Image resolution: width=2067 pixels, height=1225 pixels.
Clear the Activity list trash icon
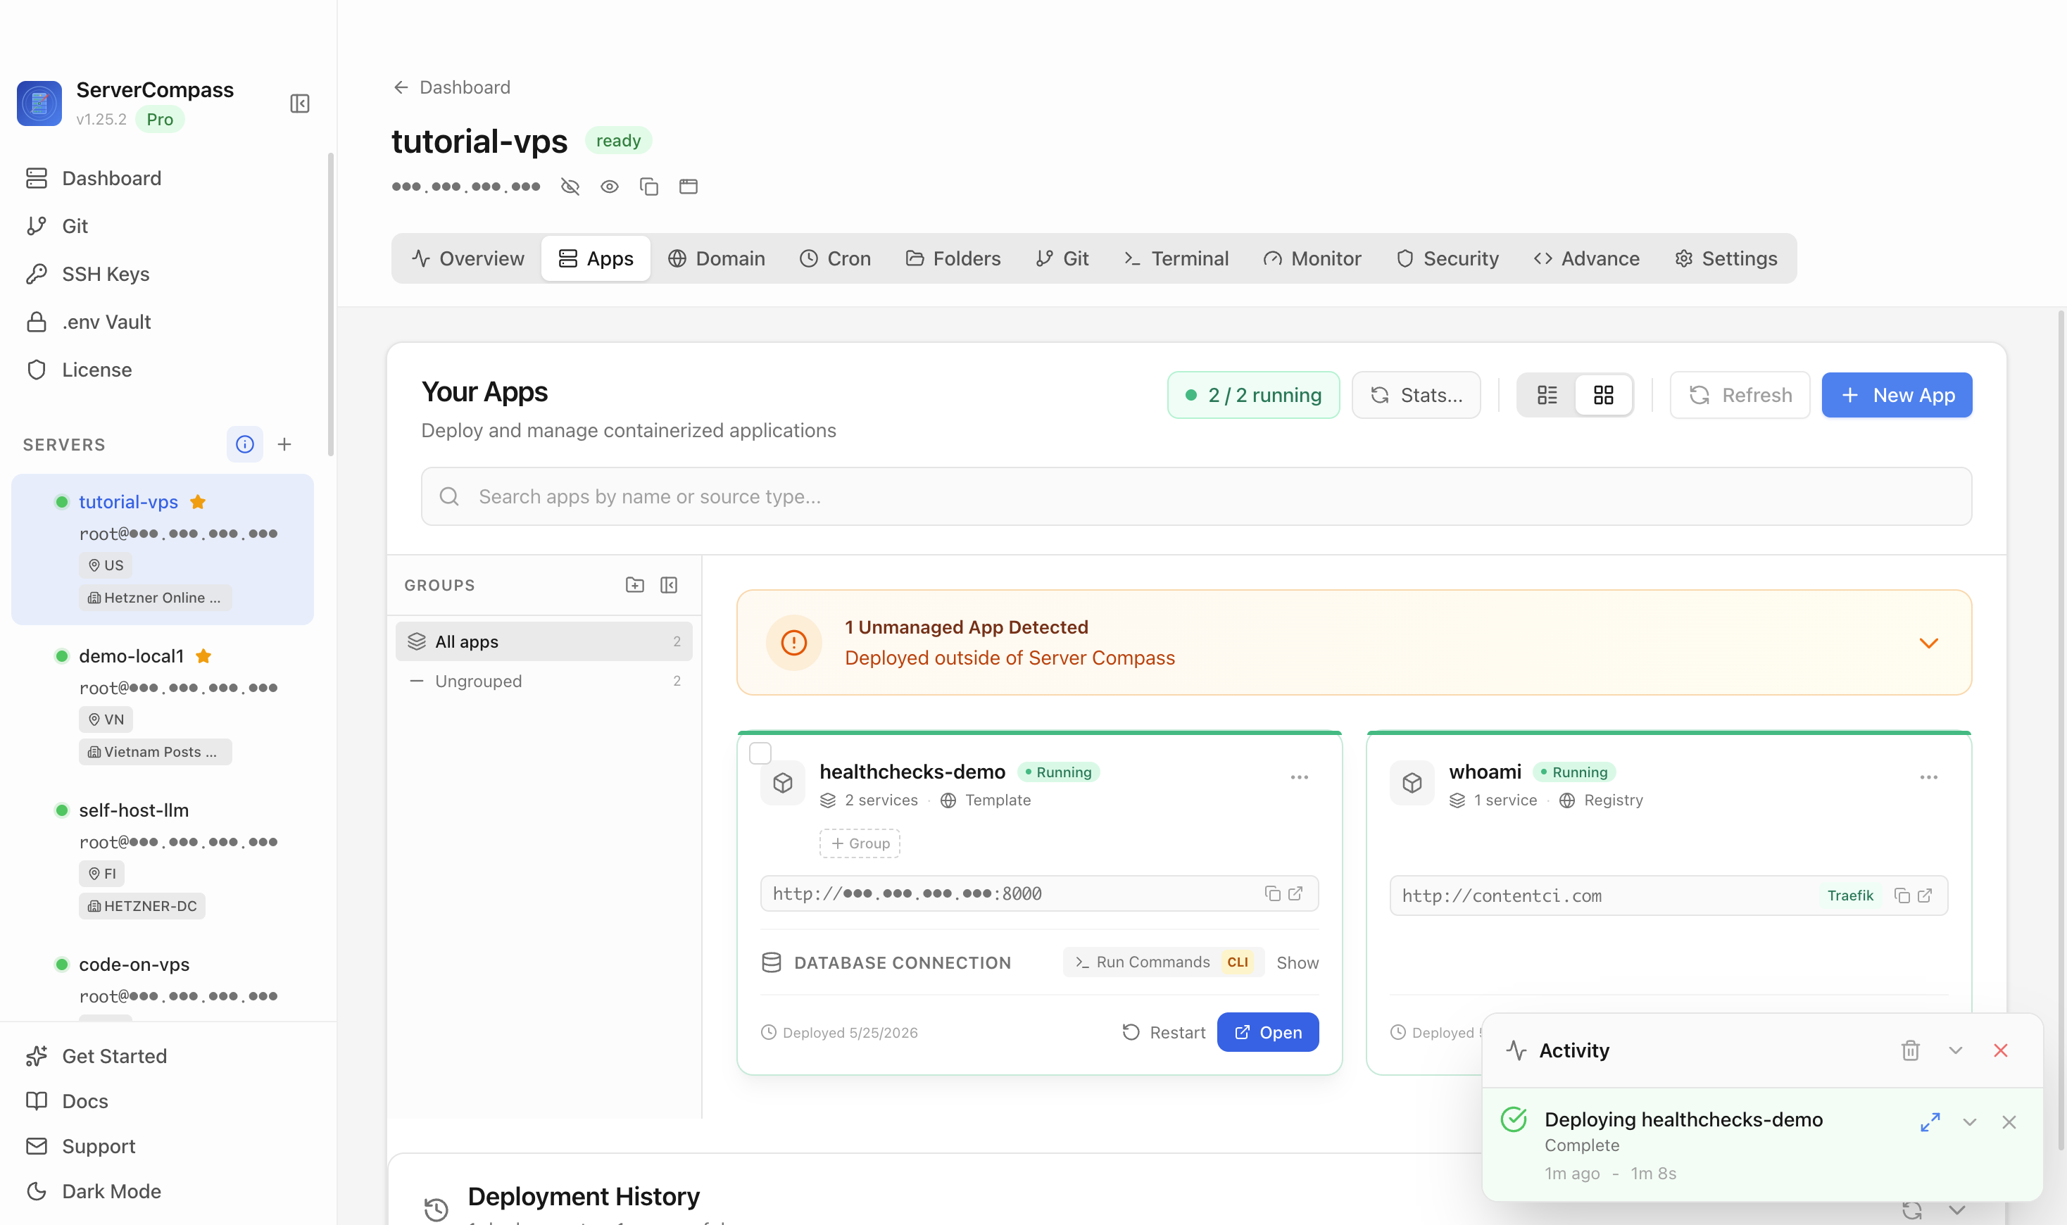pos(1910,1050)
